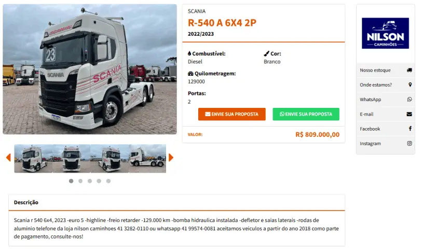Select the first carousel pagination dot
The image size is (423, 251).
point(71,181)
